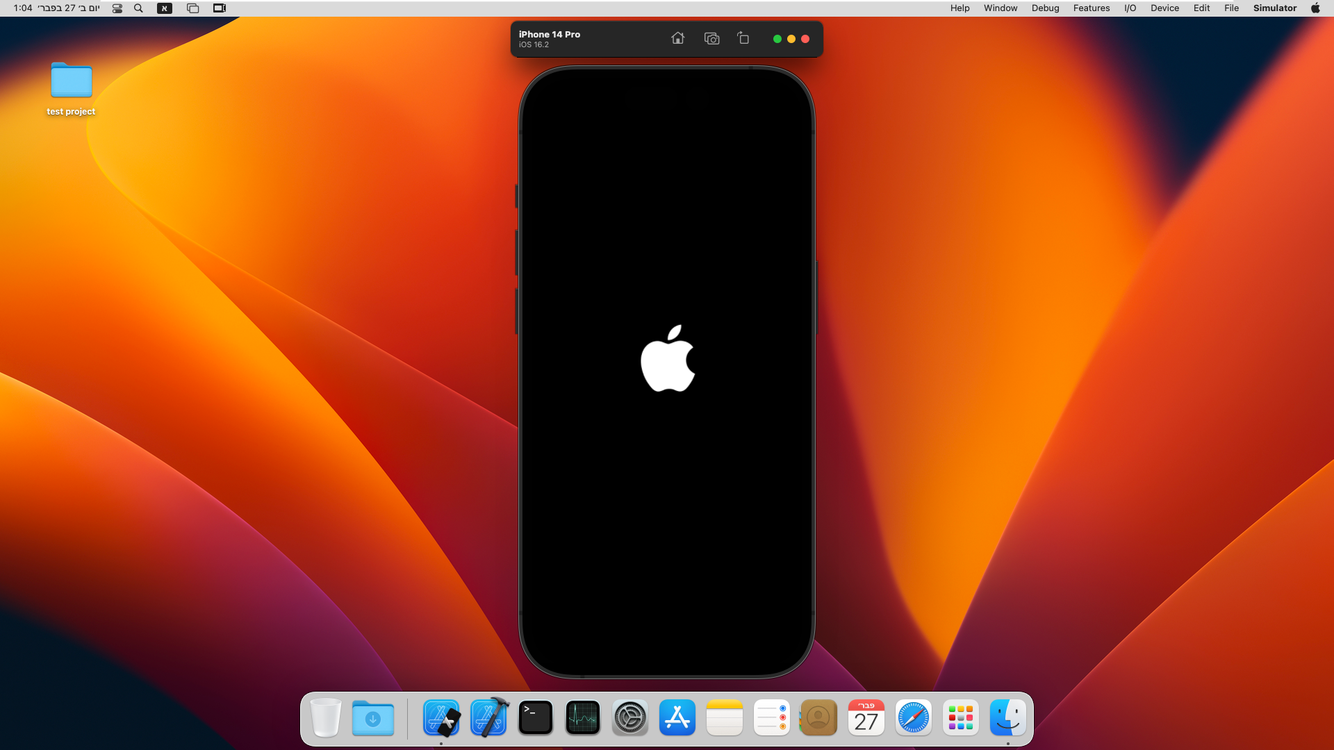Open the Help menu

(960, 8)
